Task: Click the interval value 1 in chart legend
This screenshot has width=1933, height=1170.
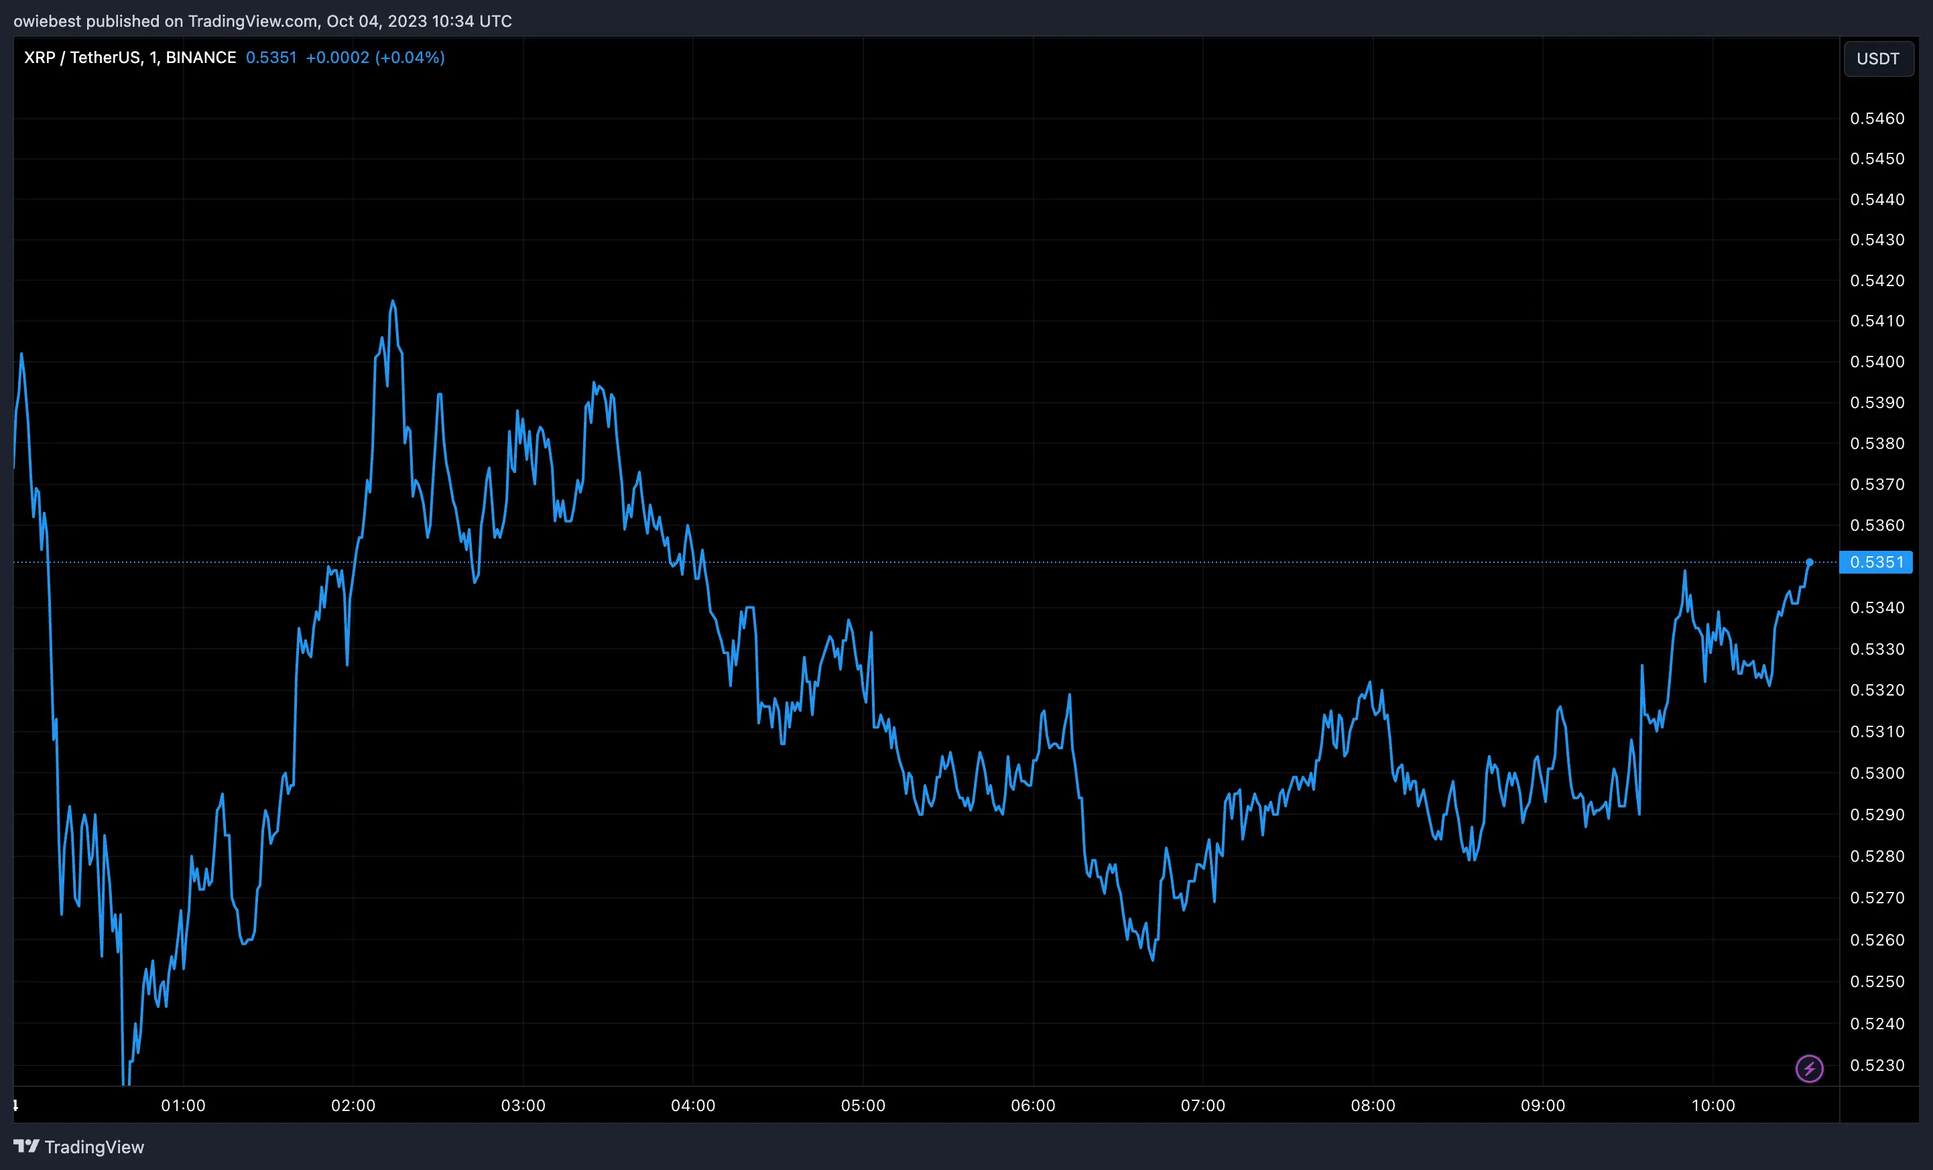Action: click(153, 56)
